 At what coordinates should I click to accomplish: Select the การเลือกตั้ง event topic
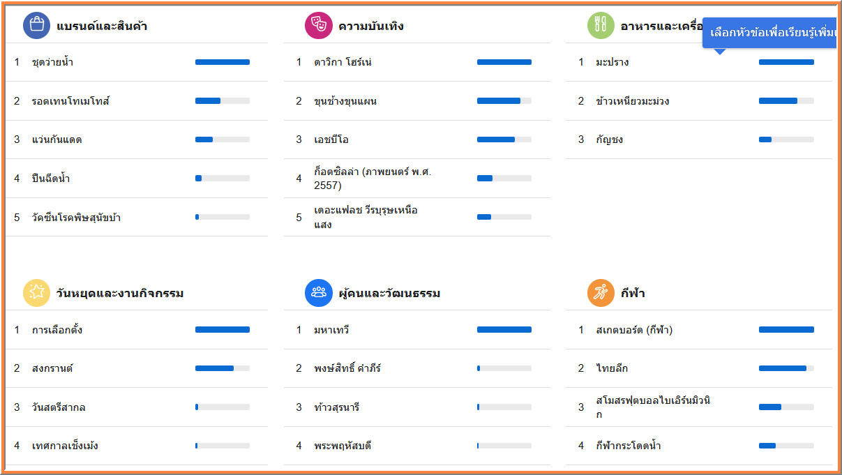point(57,329)
